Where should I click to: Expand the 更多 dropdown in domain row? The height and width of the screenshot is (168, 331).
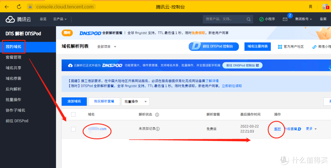tap(311, 129)
